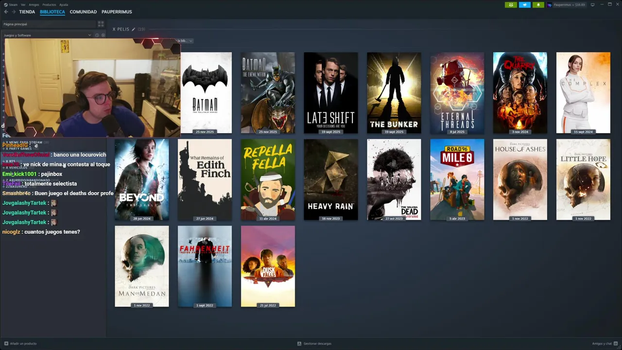
Task: Open What Remains of Edith Finch cover
Action: (205, 180)
